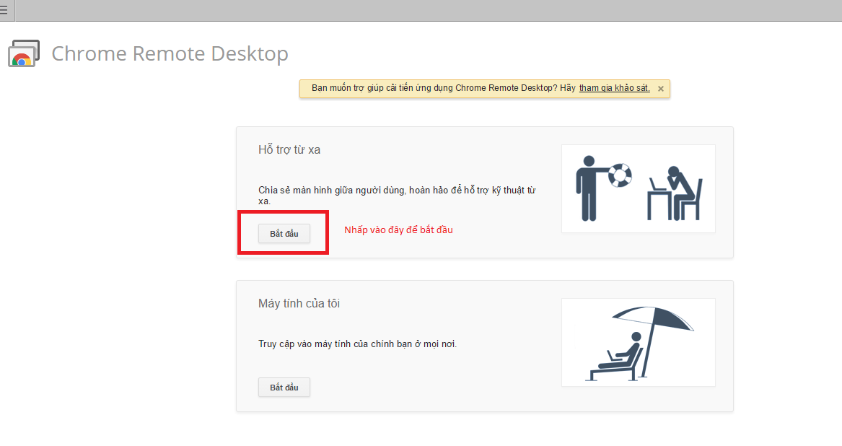Open the hamburger menu at top left
The height and width of the screenshot is (446, 842).
(x=4, y=10)
